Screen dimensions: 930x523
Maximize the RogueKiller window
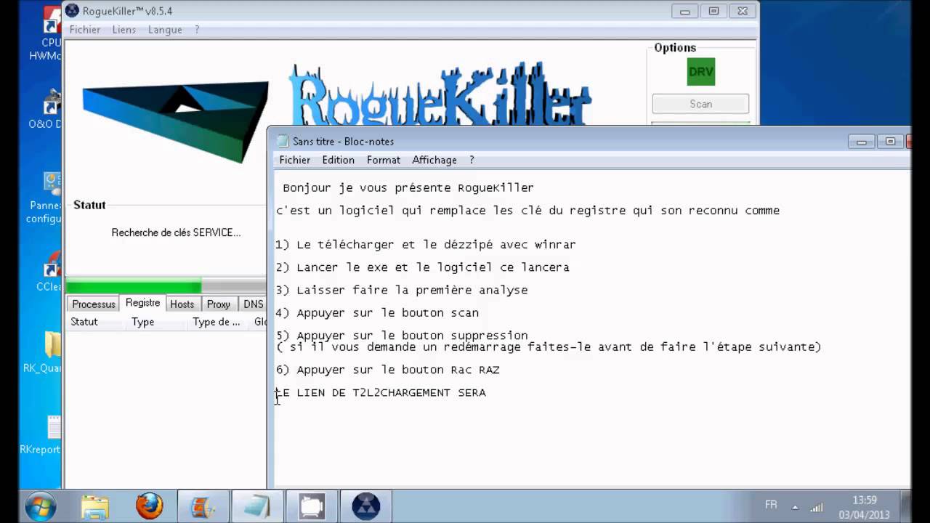[713, 11]
